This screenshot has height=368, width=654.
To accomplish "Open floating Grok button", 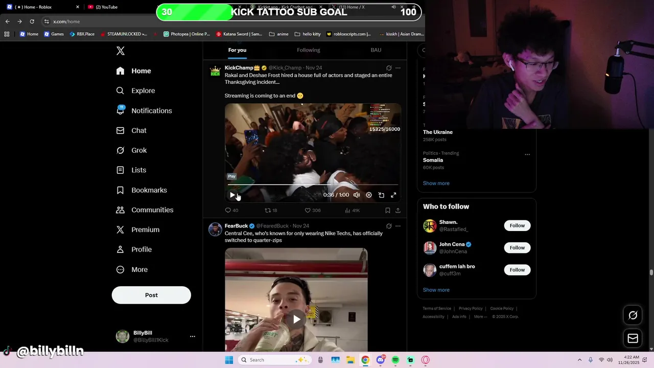I will (x=633, y=315).
